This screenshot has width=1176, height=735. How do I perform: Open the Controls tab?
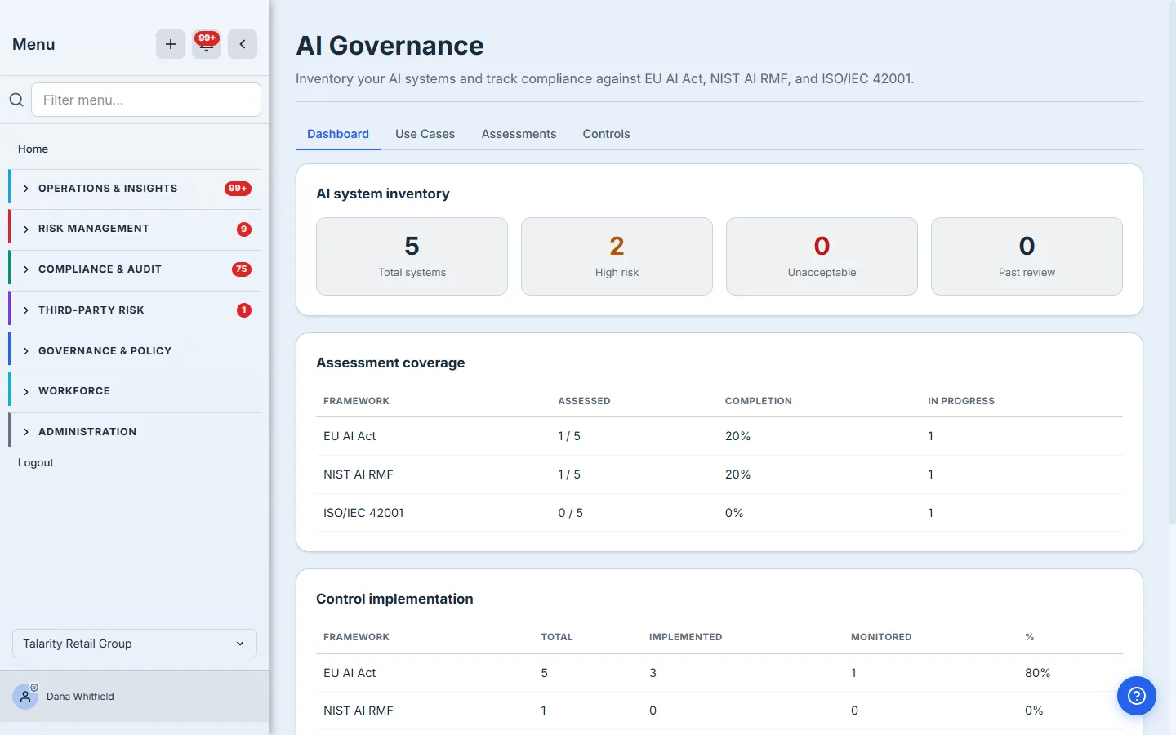606,134
